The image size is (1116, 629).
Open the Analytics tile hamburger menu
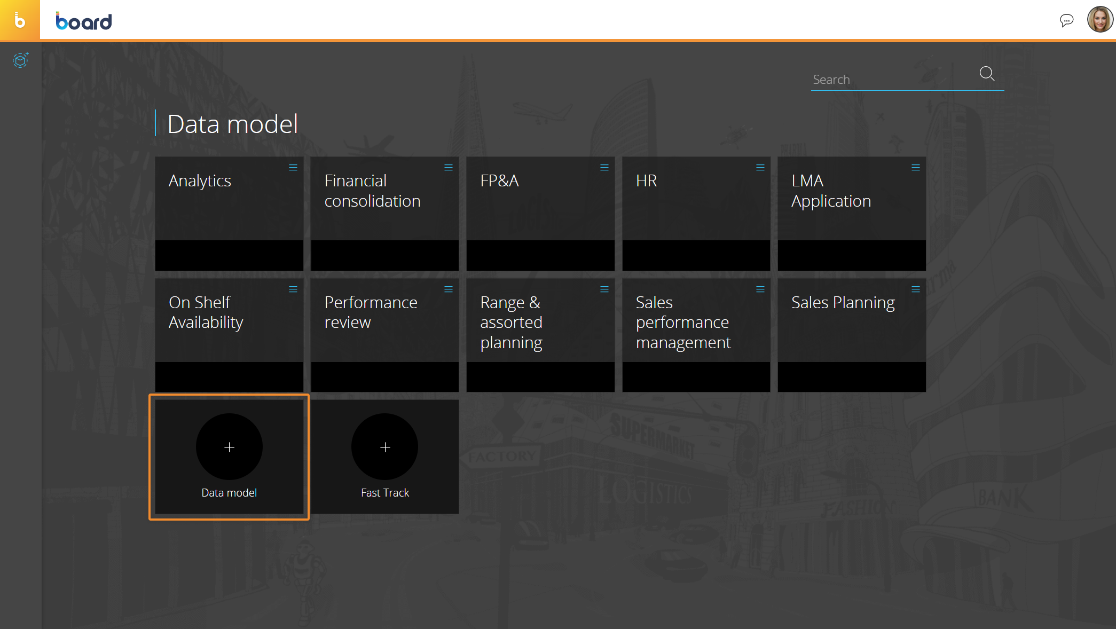(293, 168)
